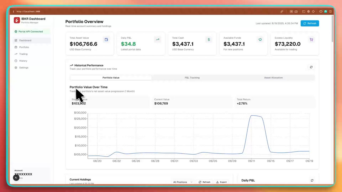The image size is (342, 192).
Task: Click the Portal API Connected status
Action: pos(32,31)
